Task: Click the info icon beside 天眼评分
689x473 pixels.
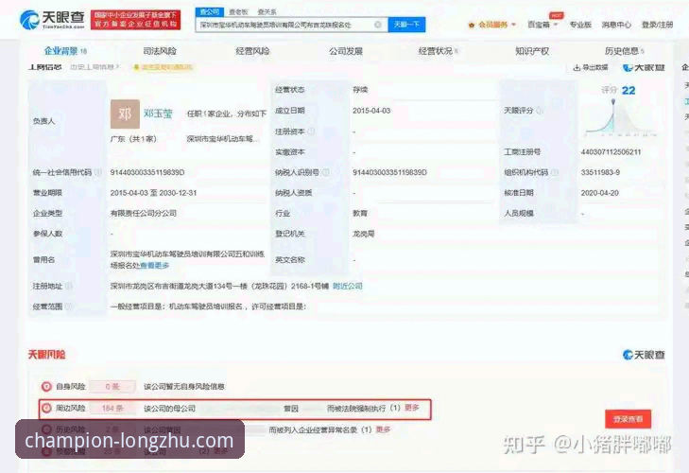Action: pos(540,111)
